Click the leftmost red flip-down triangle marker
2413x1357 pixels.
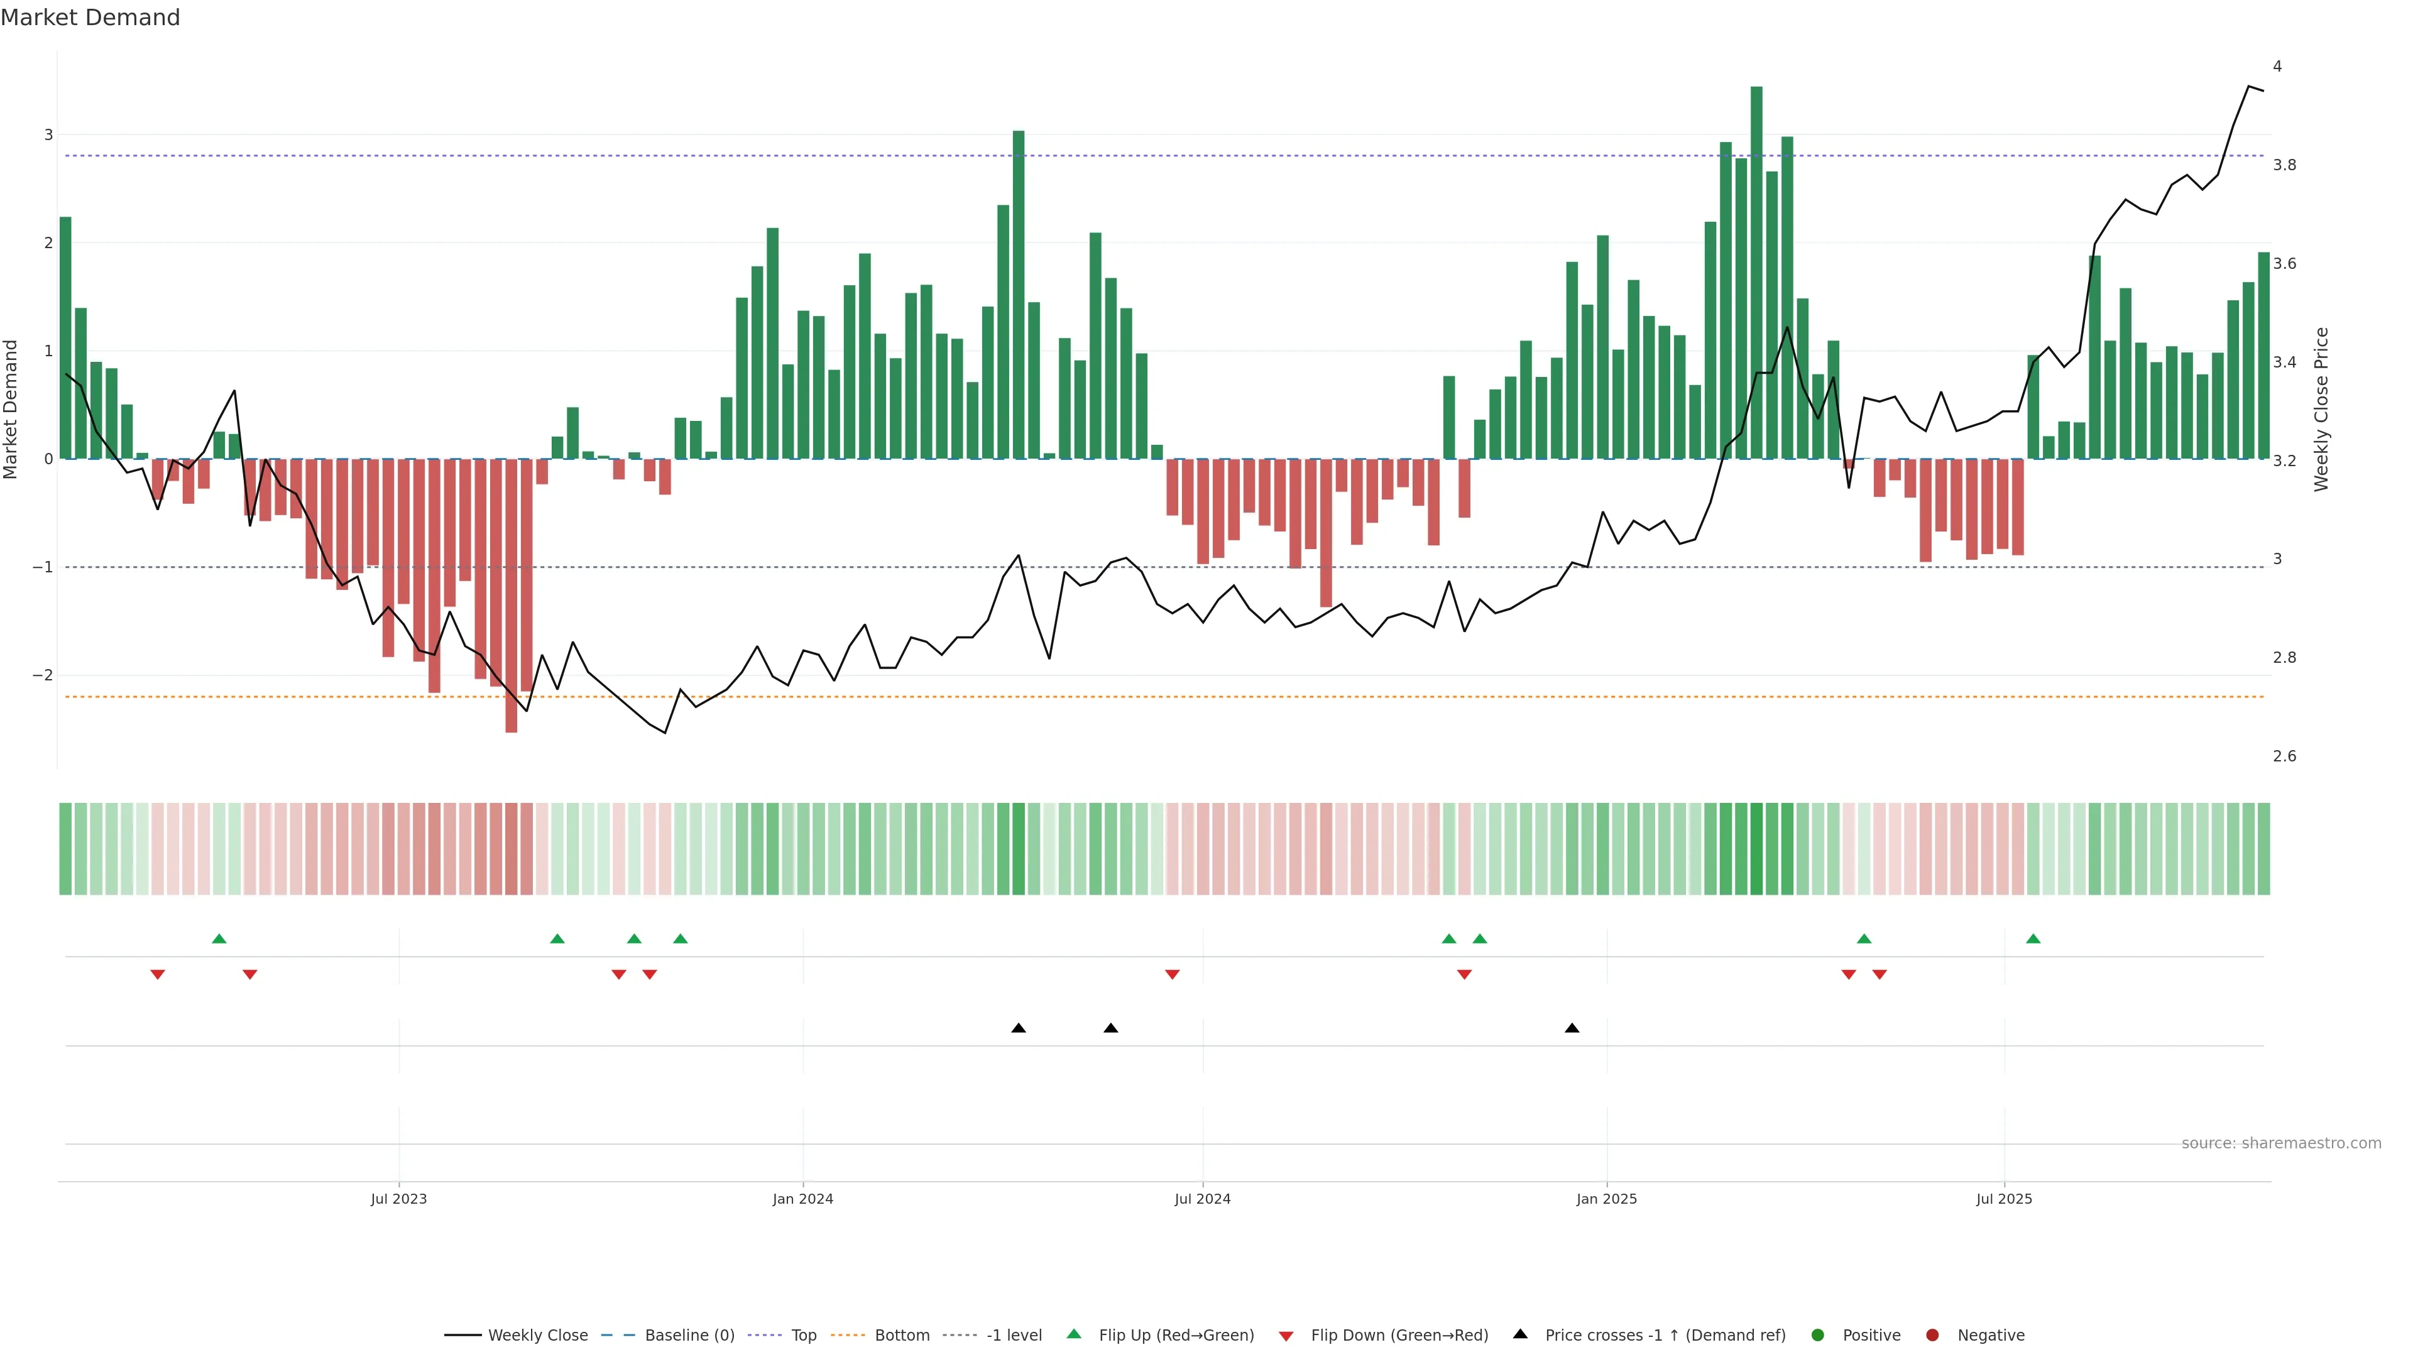click(157, 975)
